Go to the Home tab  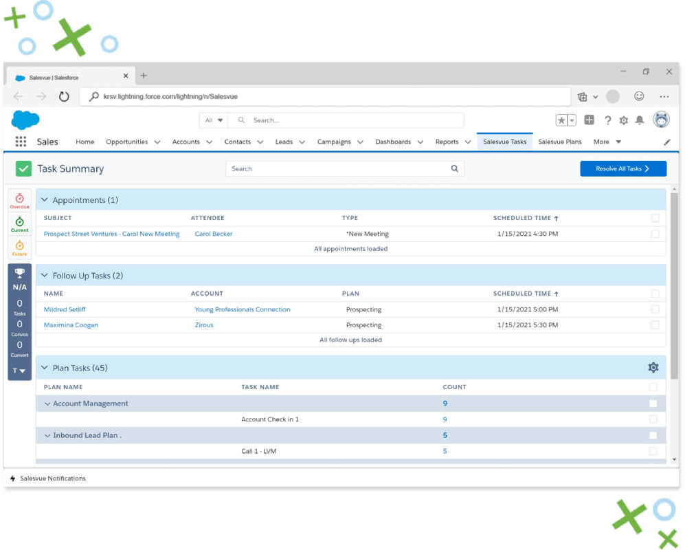pyautogui.click(x=85, y=142)
